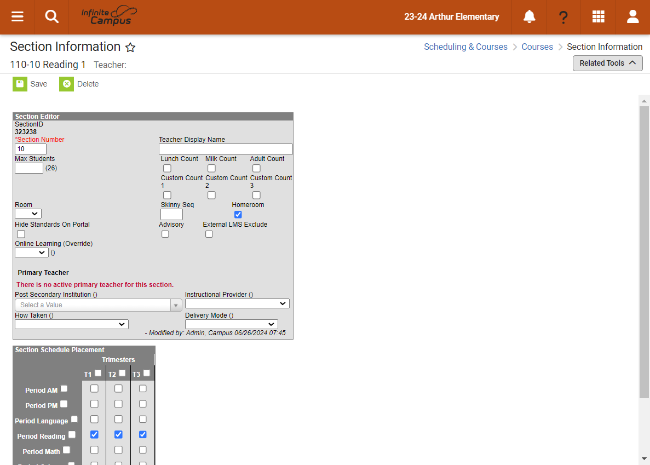Open Online Learning (Override) dropdown

pos(32,252)
